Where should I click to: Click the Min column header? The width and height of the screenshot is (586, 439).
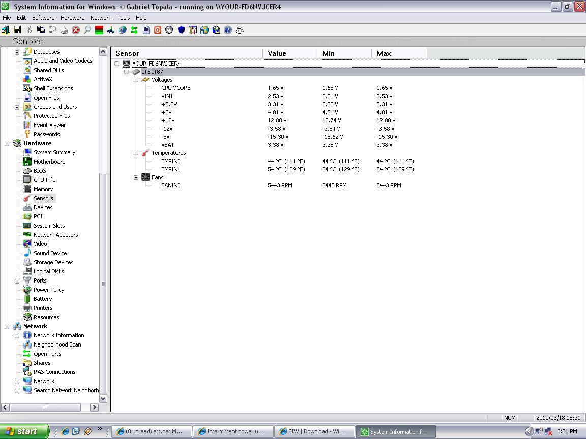point(344,53)
